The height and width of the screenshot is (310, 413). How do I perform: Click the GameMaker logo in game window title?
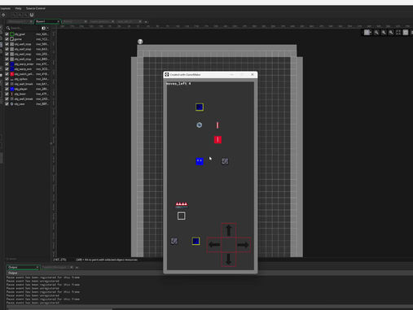(x=167, y=74)
